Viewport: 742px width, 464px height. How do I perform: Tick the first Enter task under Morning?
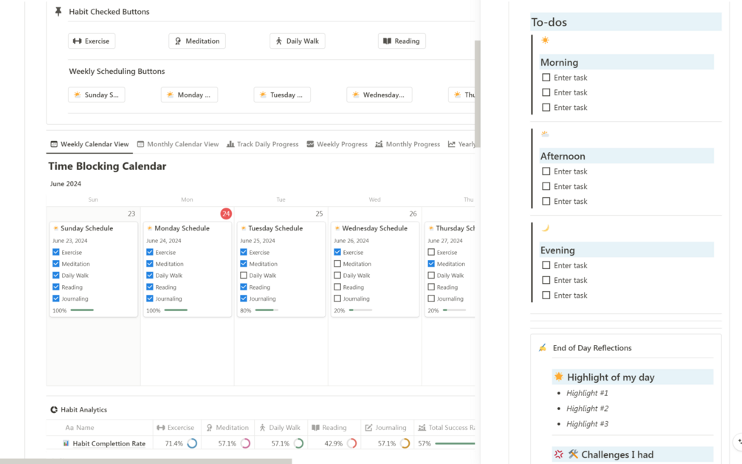coord(546,77)
